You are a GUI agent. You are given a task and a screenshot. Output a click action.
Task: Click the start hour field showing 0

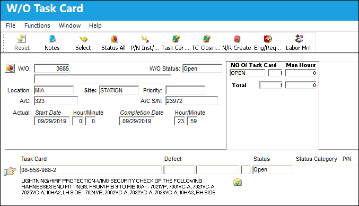(x=77, y=121)
